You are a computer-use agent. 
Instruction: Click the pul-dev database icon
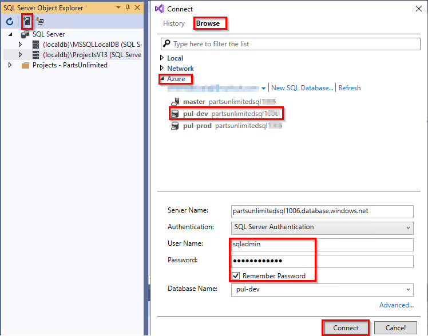click(175, 114)
